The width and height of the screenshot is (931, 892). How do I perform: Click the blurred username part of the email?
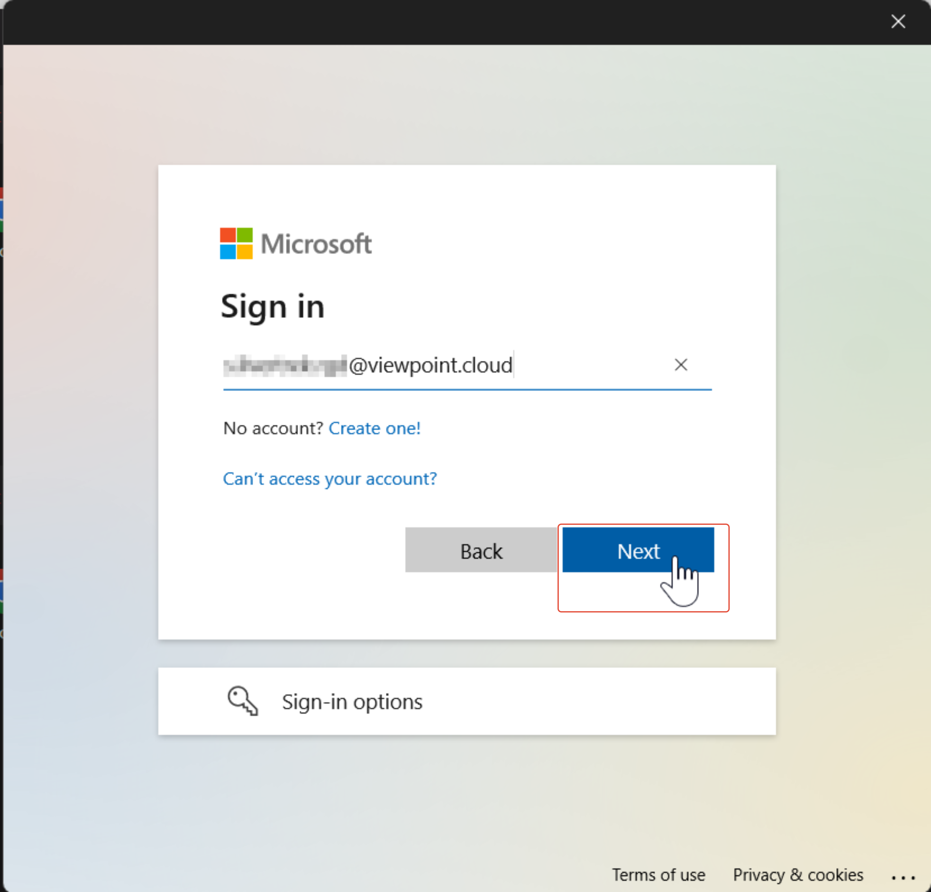(x=285, y=366)
